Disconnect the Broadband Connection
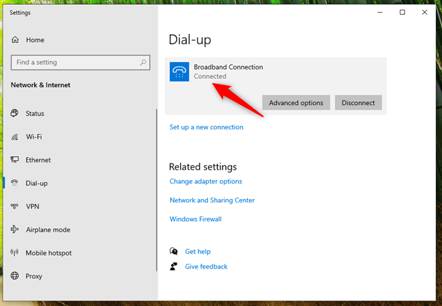Screen dimensions: 442x306 click(358, 102)
